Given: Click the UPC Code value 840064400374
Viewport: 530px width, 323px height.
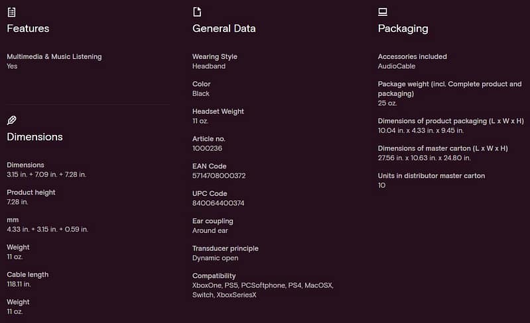Looking at the screenshot, I should 218,203.
